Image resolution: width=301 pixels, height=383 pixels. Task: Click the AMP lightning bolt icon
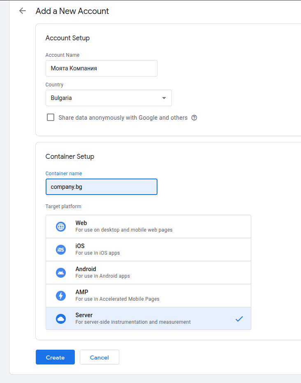(61, 296)
